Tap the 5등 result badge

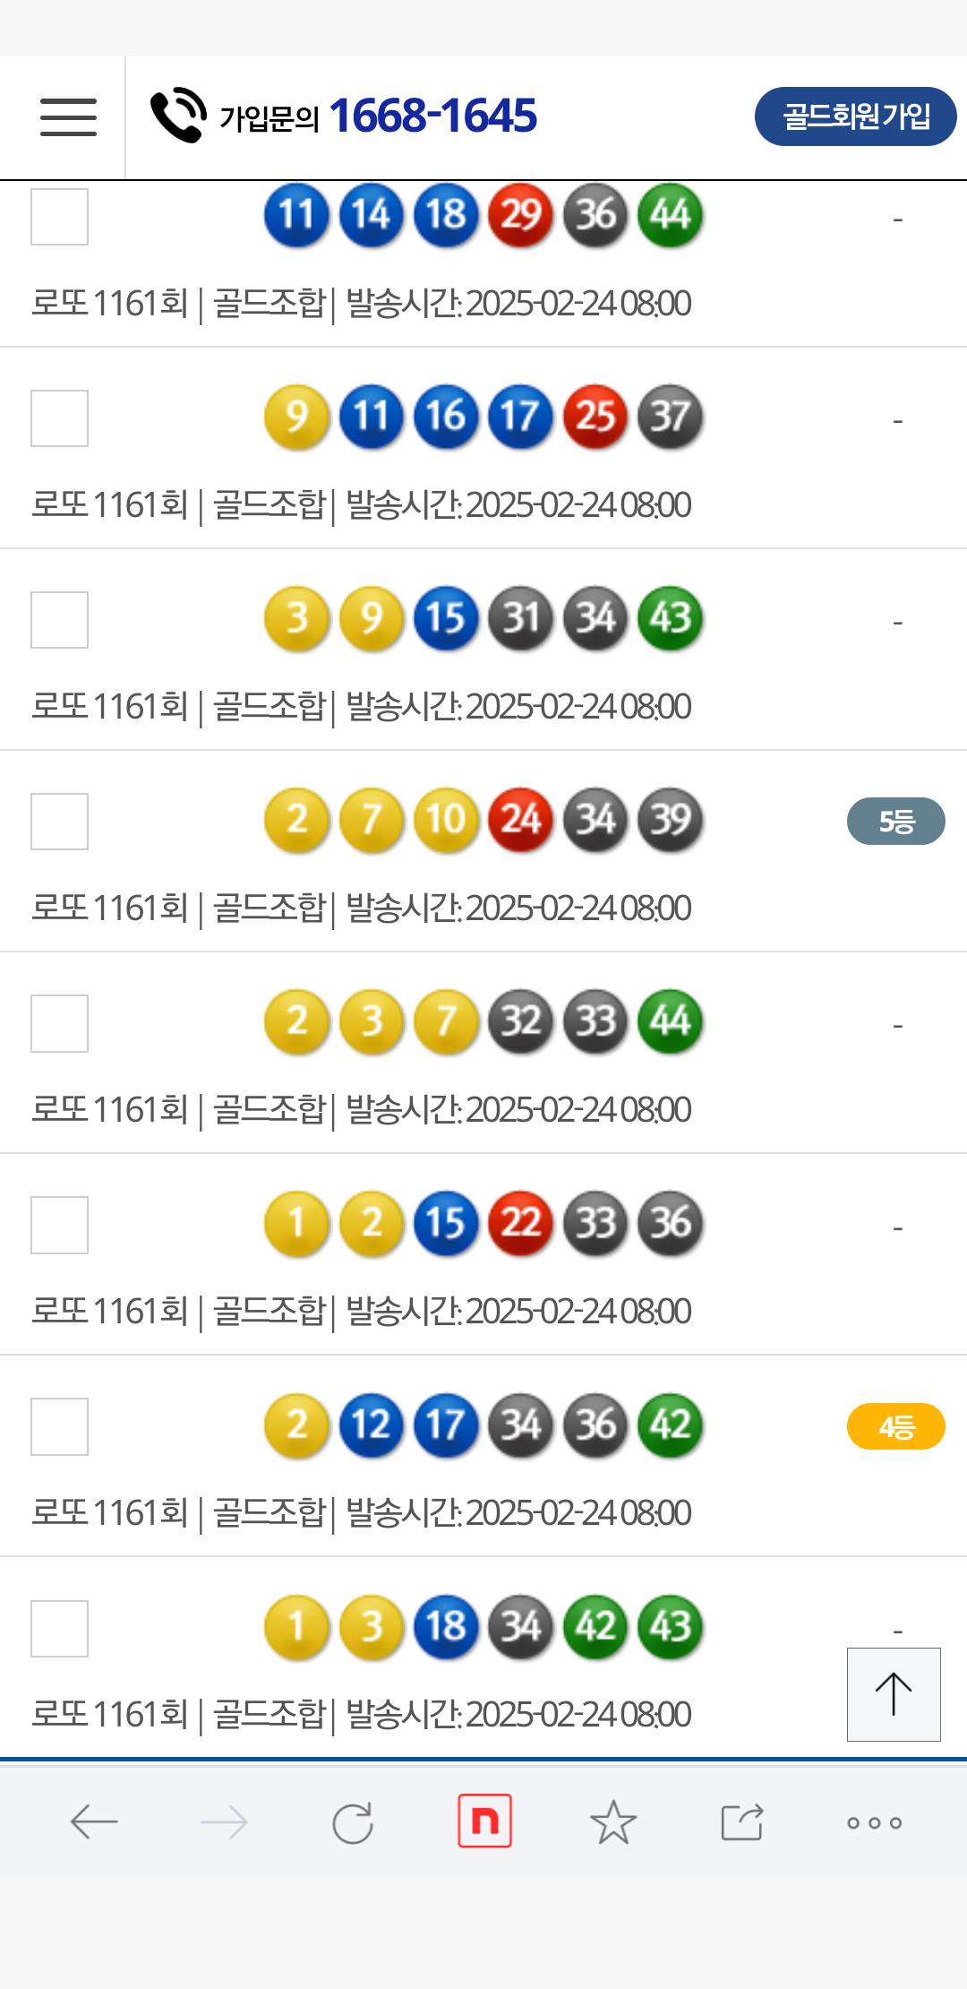tap(895, 821)
